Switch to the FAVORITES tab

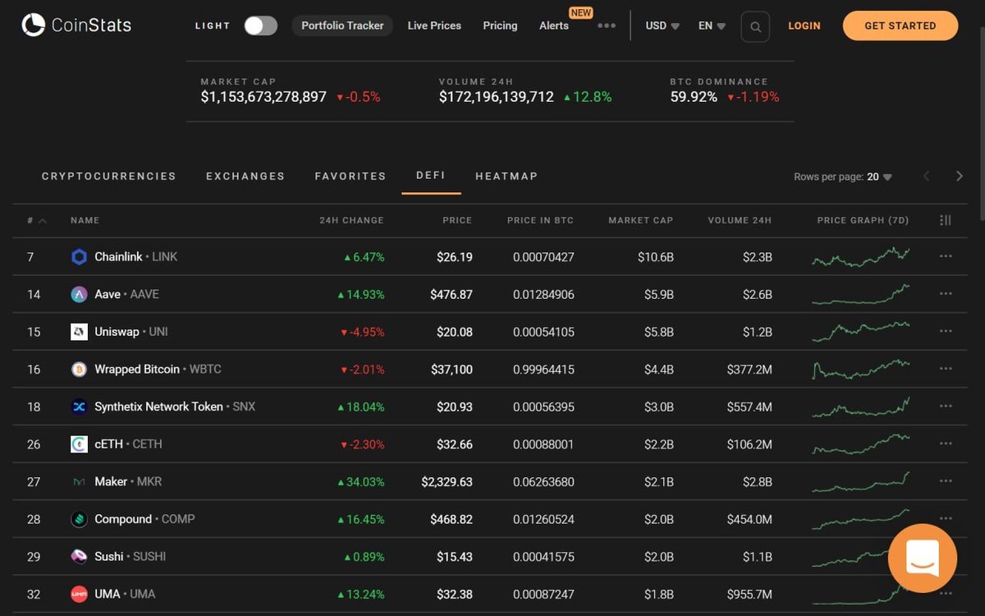(350, 176)
